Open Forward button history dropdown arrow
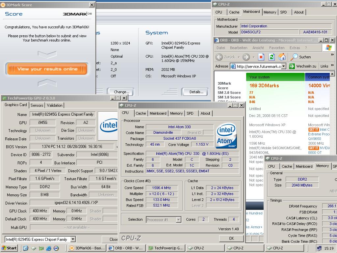This screenshot has height=253, width=337. tap(253, 57)
